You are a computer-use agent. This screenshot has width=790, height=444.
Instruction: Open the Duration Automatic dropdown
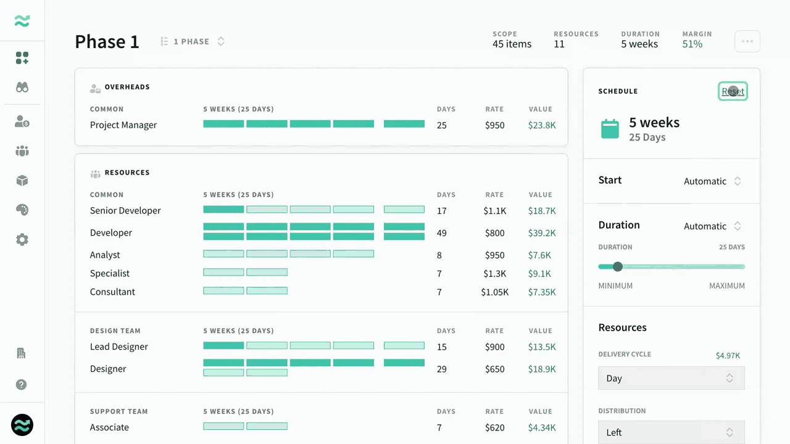coord(712,226)
